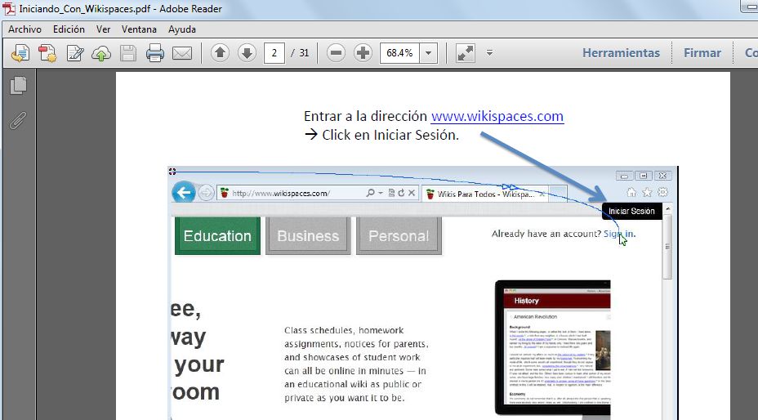Open the sign or edit document icon
The height and width of the screenshot is (420, 758).
click(75, 53)
